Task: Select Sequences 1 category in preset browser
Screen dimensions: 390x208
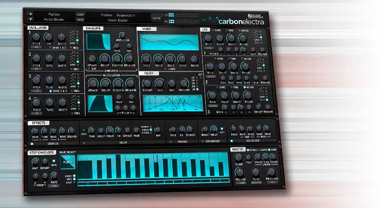Action: click(x=126, y=16)
